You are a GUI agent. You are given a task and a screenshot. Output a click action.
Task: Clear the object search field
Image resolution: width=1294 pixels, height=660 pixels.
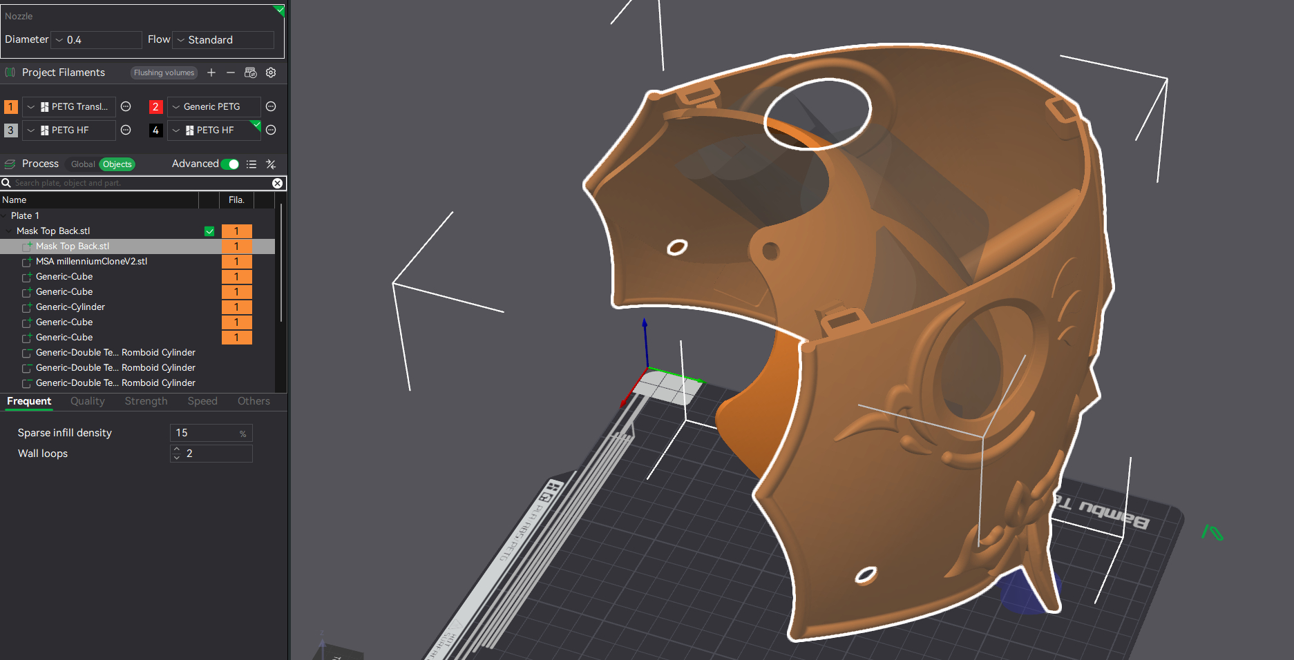point(277,183)
